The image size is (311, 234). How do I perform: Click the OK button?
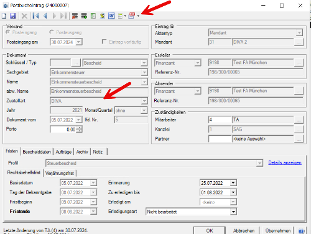pyautogui.click(x=210, y=231)
